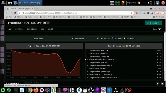This screenshot has height=93, width=166.
Task: Go back with the browser back arrow
Action: 7,13
